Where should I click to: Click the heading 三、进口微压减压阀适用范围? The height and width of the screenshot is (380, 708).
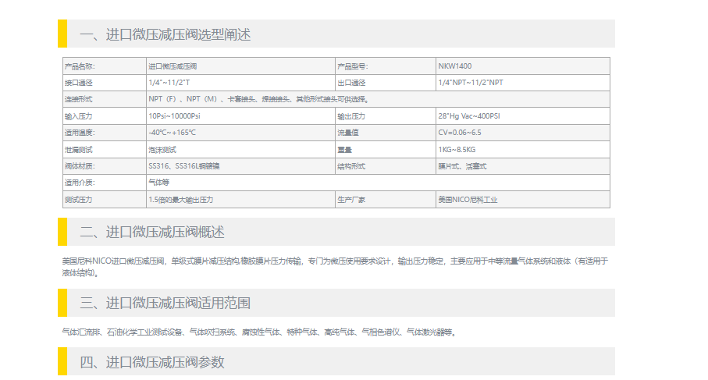click(x=165, y=303)
